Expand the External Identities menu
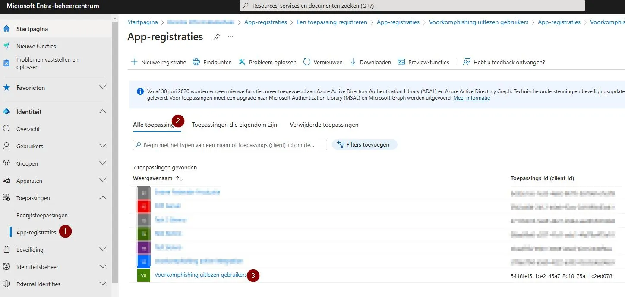This screenshot has height=297, width=625. [x=103, y=284]
